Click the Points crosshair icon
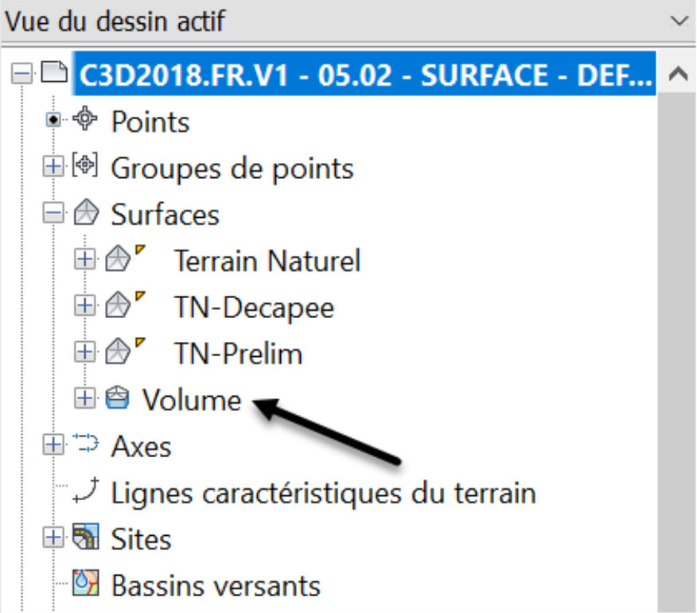The image size is (697, 613). (85, 118)
